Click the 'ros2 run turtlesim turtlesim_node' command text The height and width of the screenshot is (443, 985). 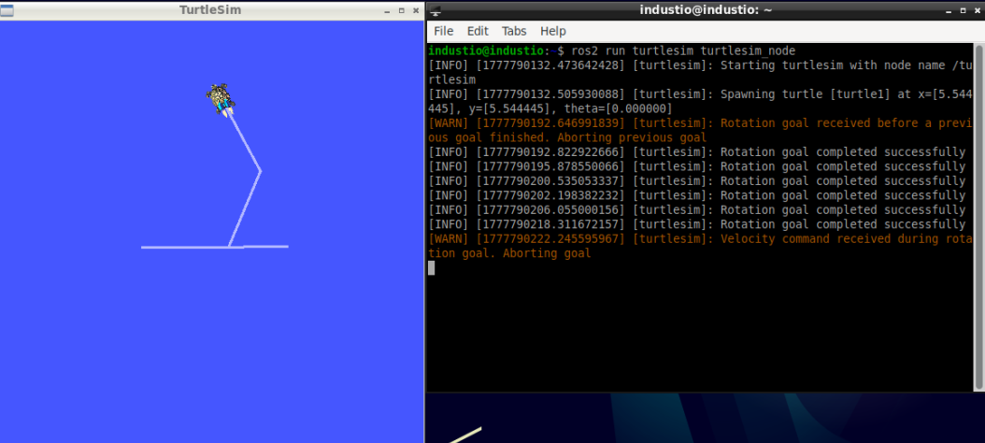(683, 50)
